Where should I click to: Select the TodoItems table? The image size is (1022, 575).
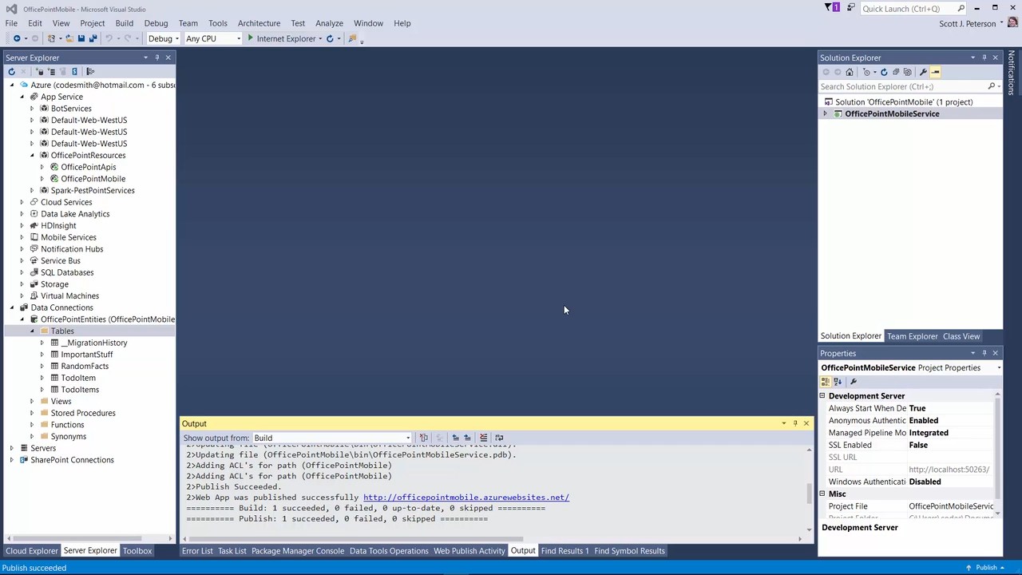click(x=80, y=390)
